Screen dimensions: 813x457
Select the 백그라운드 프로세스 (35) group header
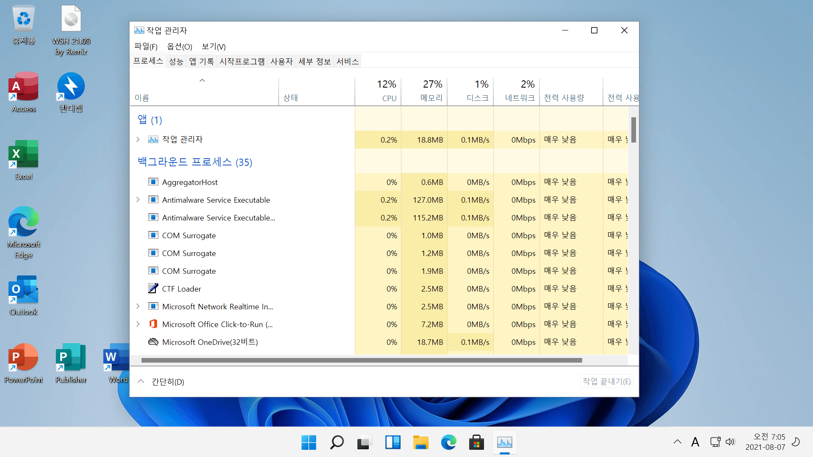[x=195, y=162]
